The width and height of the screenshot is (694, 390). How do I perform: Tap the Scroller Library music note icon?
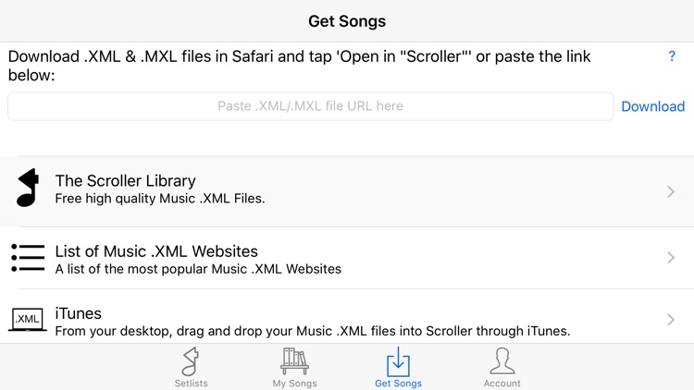click(28, 189)
